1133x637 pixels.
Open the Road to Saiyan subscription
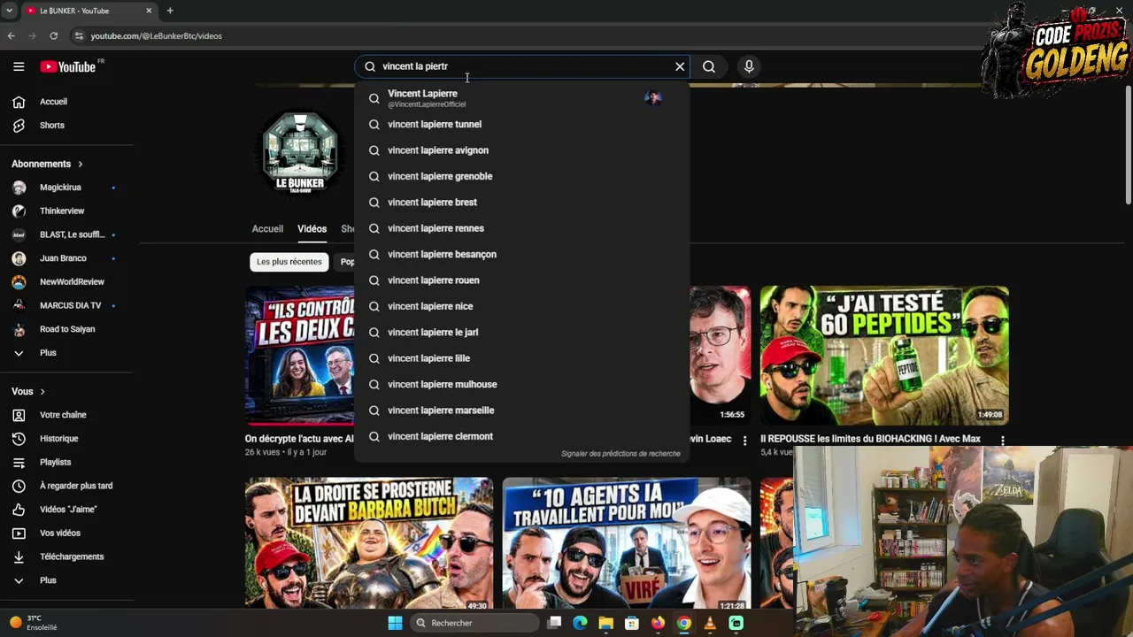[67, 329]
